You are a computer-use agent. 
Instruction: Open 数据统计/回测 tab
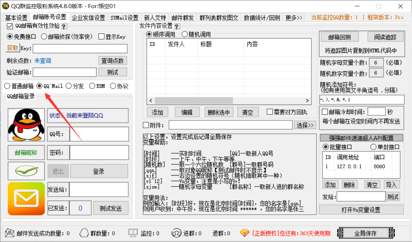point(262,18)
